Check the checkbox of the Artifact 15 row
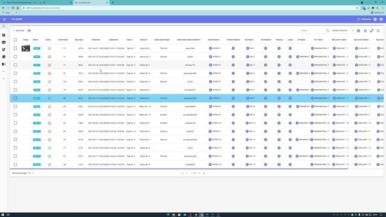Image resolution: width=386 pixels, height=217 pixels. point(15,165)
